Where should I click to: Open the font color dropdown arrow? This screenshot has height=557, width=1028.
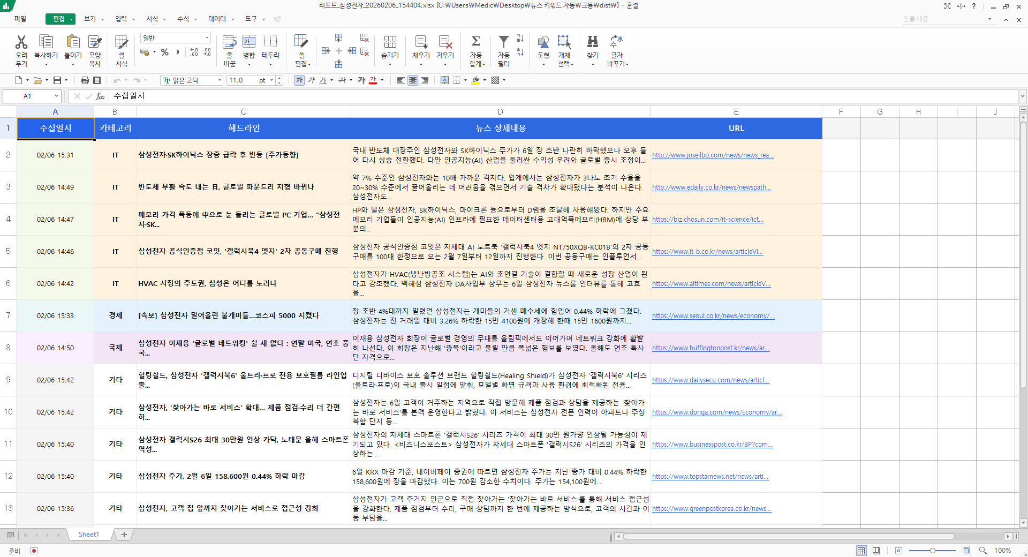382,80
